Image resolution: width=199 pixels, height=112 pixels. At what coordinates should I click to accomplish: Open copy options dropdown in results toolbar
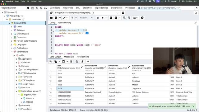[x=59, y=62]
